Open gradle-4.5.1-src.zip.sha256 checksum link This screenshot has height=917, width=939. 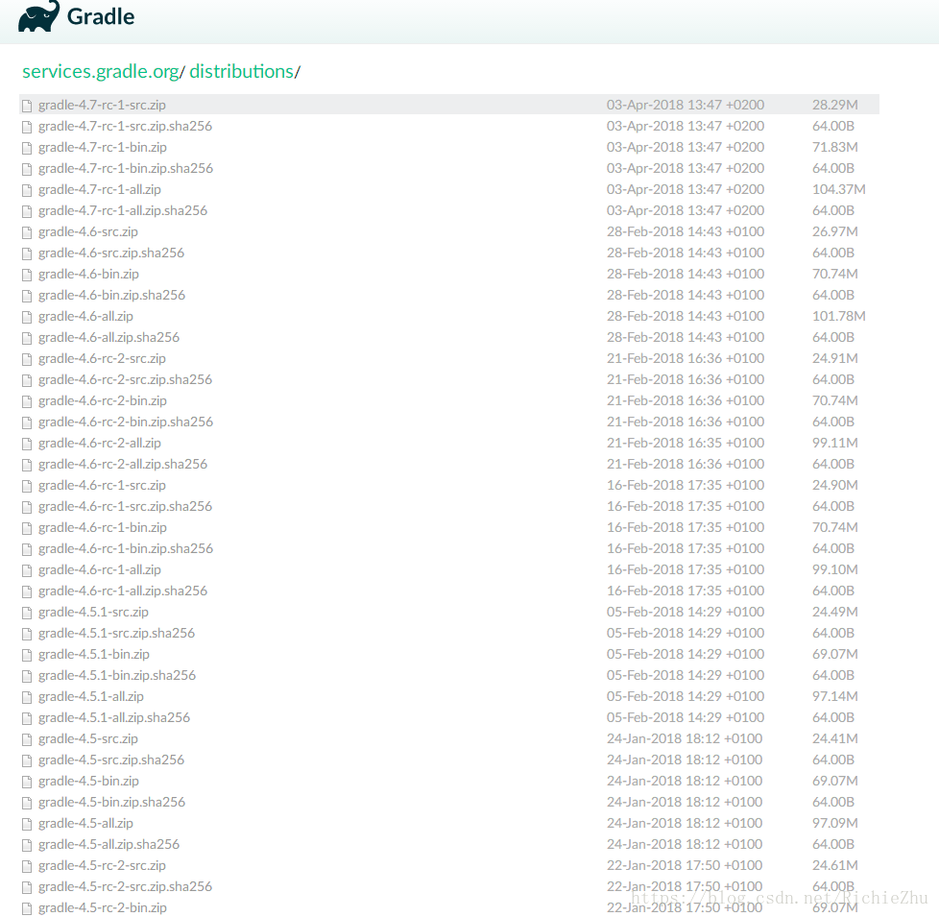pyautogui.click(x=117, y=633)
